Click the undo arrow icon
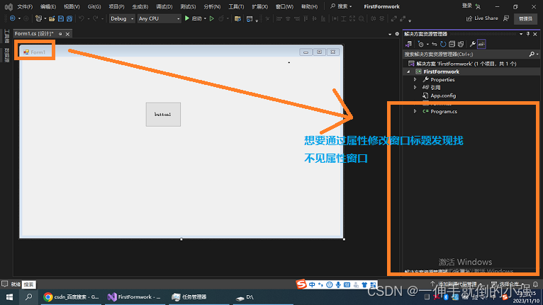This screenshot has width=543, height=305. 82,18
